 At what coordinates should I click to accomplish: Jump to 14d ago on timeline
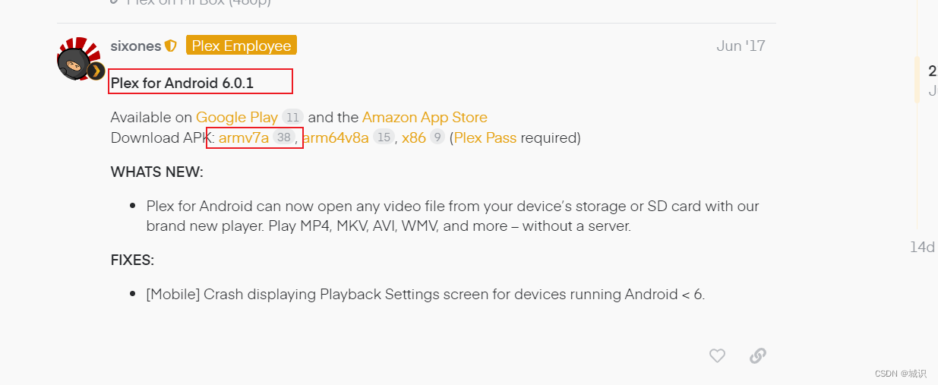point(923,247)
